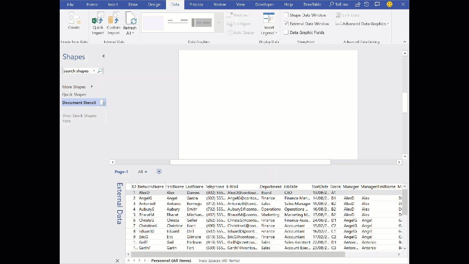Select the Page-1 page tab
Image resolution: width=469 pixels, height=264 pixels.
[121, 172]
